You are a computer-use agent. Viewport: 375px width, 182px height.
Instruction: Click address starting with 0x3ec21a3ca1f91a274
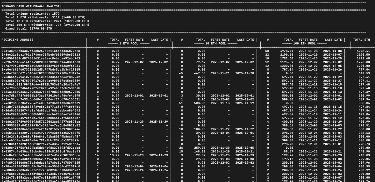point(41,55)
